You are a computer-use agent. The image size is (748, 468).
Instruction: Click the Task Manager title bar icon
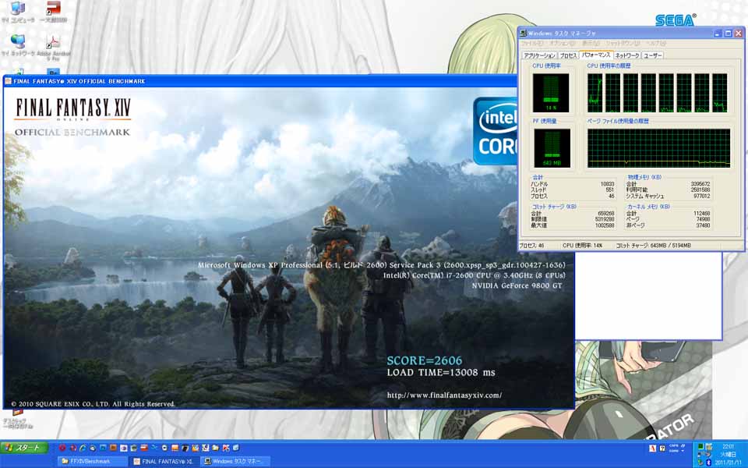click(x=524, y=34)
